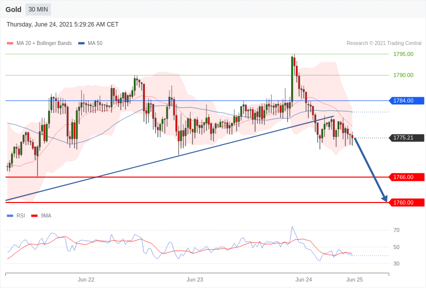The height and width of the screenshot is (288, 426).
Task: Click the red 1760.00 support price tag
Action: point(407,202)
